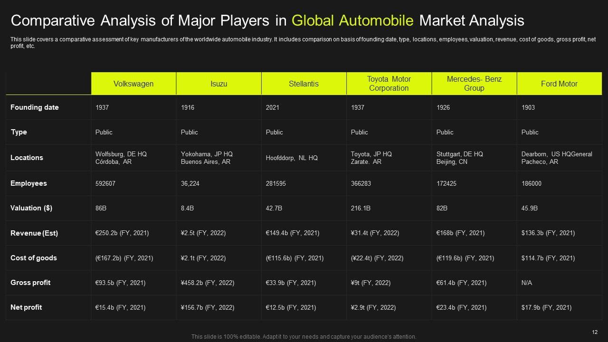
Task: Click the Volkswagen column header
Action: pos(133,84)
